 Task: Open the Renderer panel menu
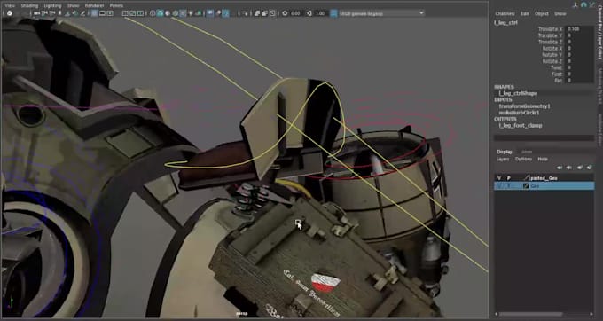click(94, 5)
